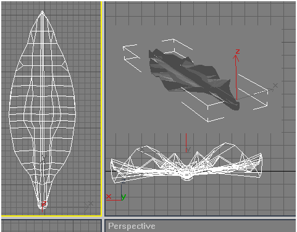The width and height of the screenshot is (297, 232).
Task: Select the leaf wireframe in top view
Action: point(42,110)
